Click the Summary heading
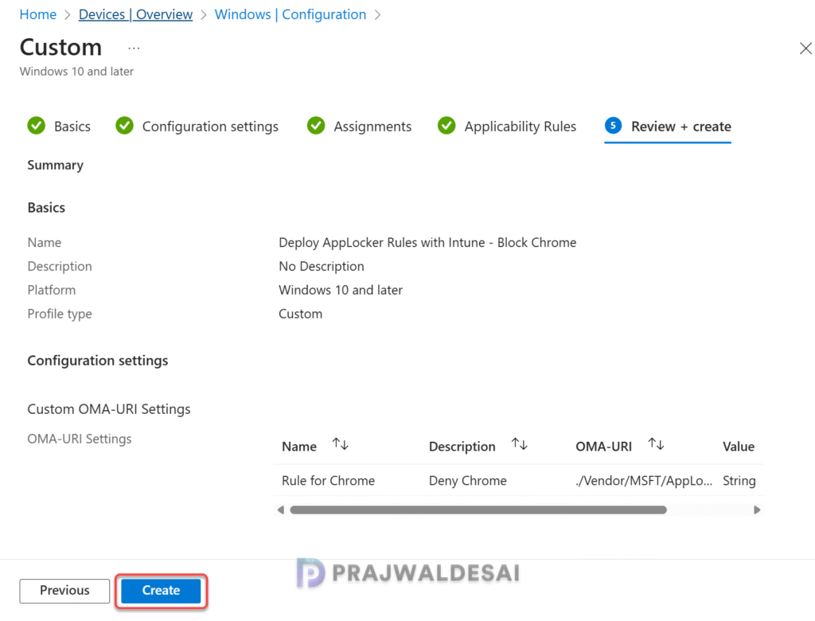 pyautogui.click(x=55, y=165)
